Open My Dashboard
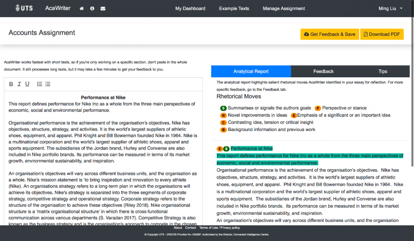This screenshot has height=241, width=414. coord(190,9)
